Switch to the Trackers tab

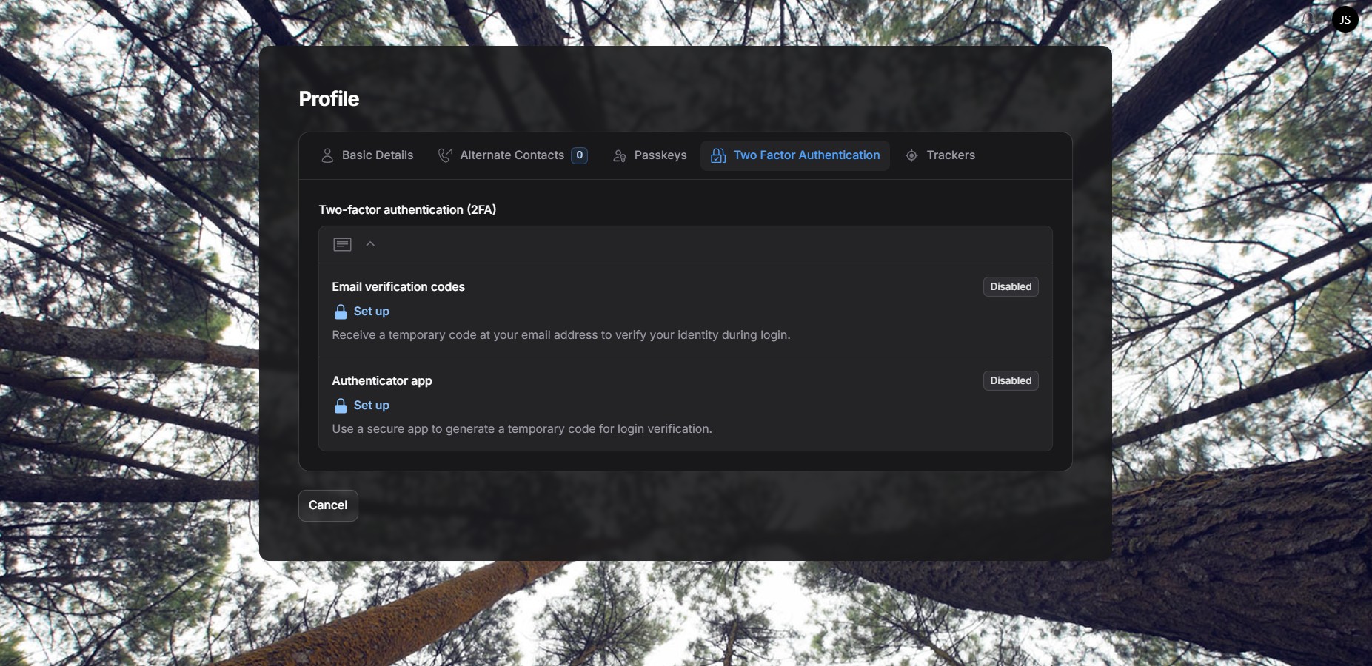[950, 155]
